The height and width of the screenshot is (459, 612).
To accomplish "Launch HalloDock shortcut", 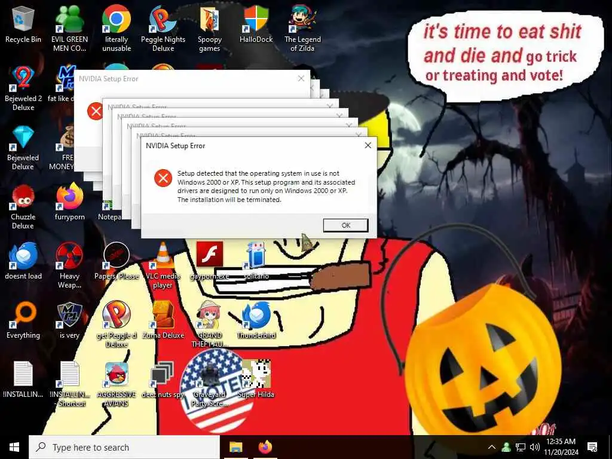I will click(x=256, y=25).
